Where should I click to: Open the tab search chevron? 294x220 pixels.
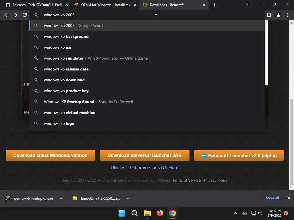click(248, 4)
